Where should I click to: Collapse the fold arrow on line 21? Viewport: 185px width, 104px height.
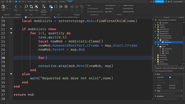pyautogui.click(x=11, y=29)
